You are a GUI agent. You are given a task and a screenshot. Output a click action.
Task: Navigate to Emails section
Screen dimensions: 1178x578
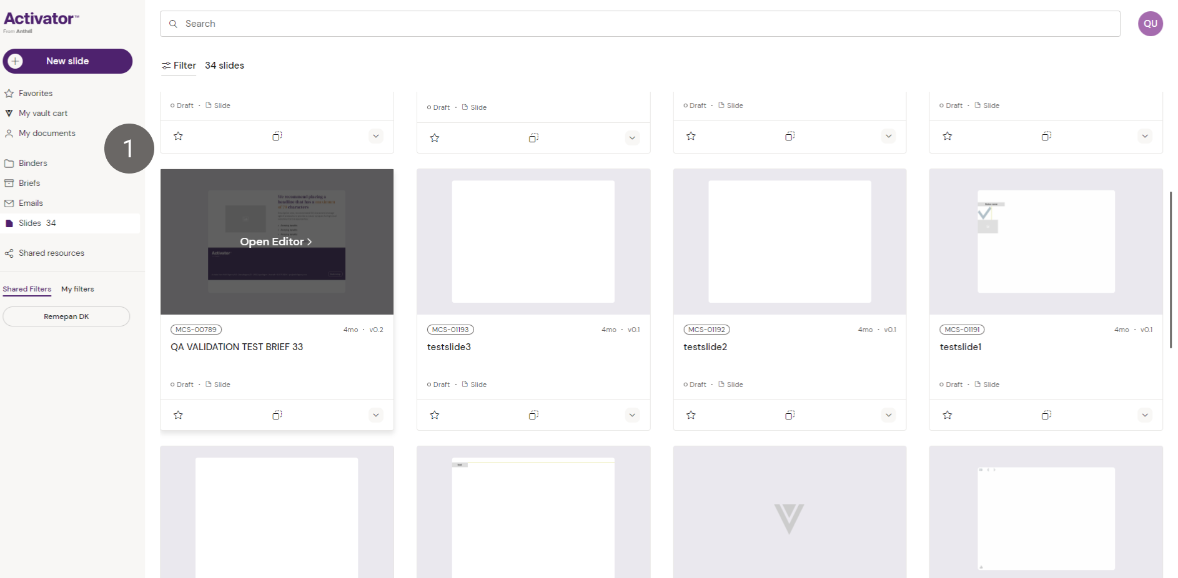tap(31, 203)
